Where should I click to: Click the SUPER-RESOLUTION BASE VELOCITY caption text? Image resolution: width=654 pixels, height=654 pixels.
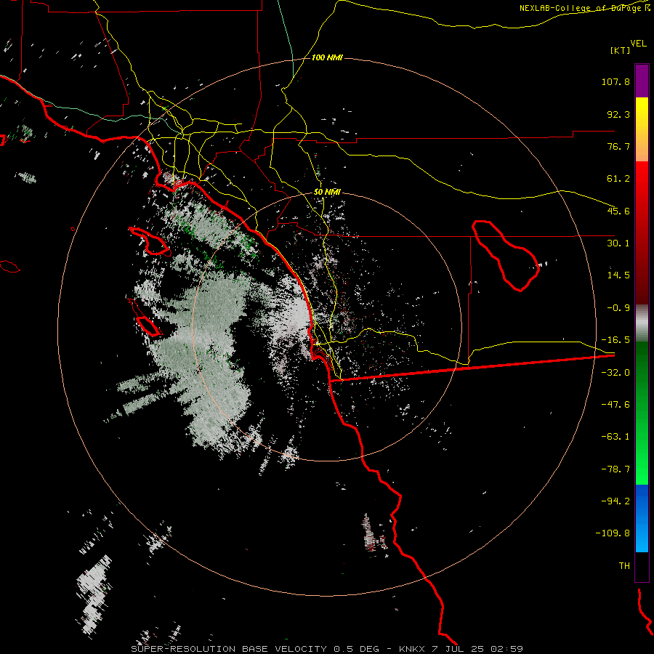pyautogui.click(x=229, y=649)
